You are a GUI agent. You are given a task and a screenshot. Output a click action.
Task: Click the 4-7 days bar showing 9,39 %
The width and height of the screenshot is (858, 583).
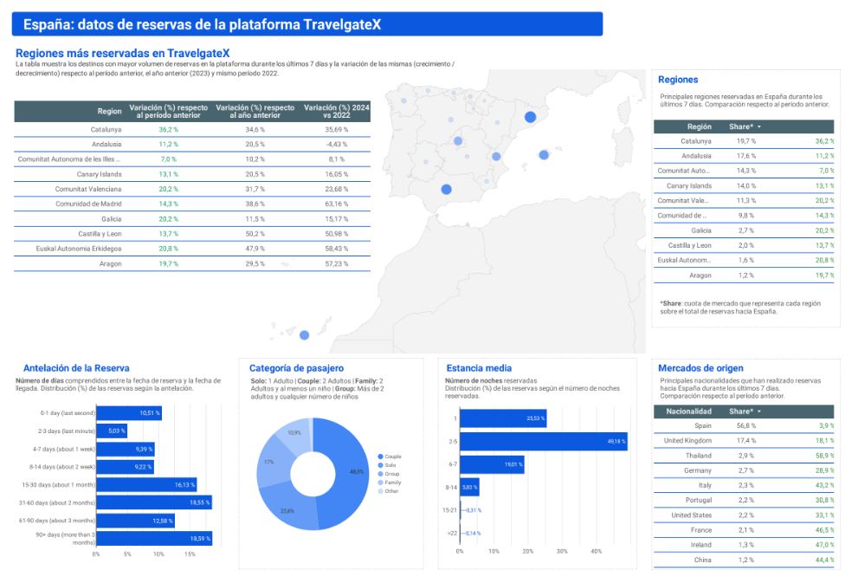point(126,449)
